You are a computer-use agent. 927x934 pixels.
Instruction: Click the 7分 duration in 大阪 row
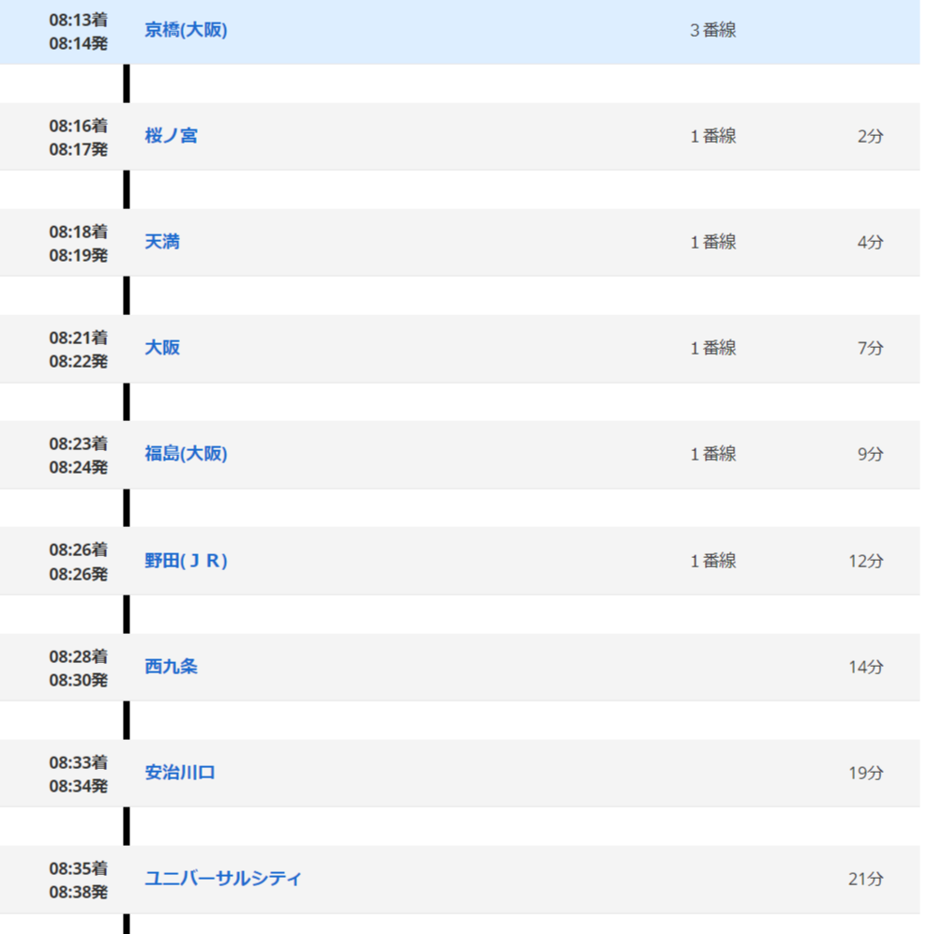coord(870,348)
